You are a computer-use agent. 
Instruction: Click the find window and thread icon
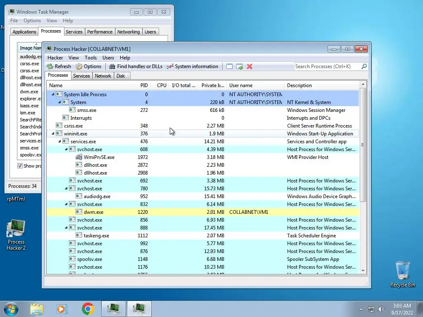(239, 66)
